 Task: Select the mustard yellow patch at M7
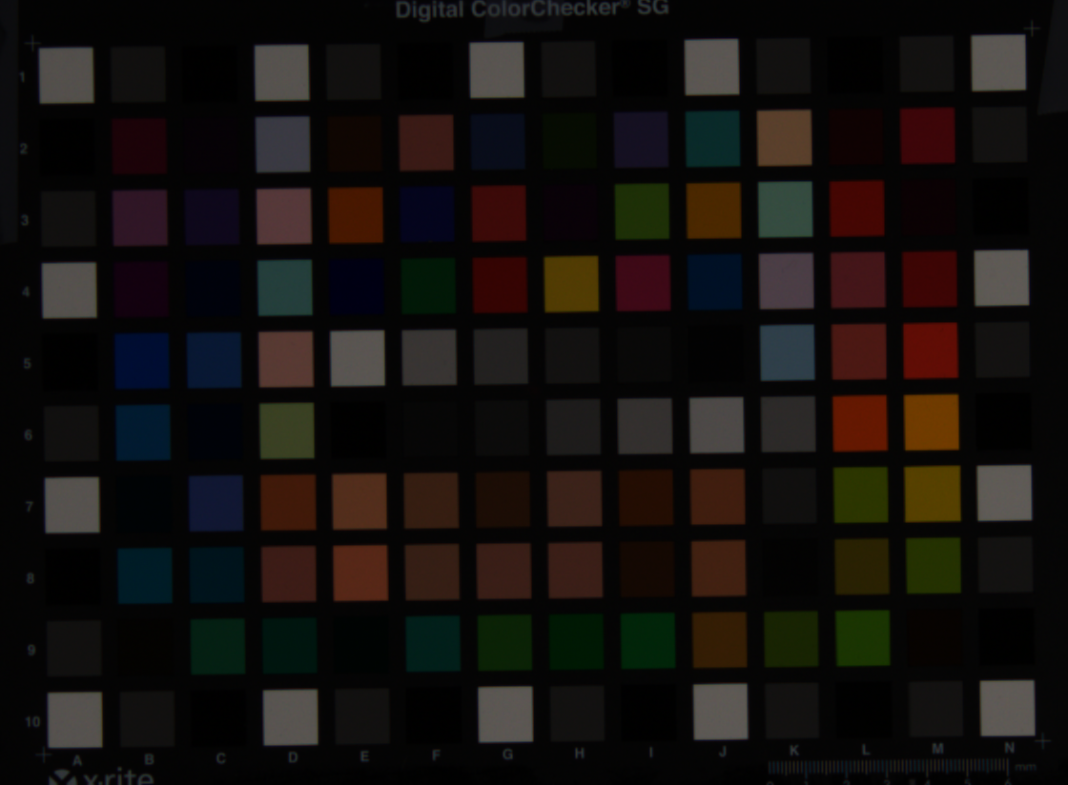click(x=933, y=493)
